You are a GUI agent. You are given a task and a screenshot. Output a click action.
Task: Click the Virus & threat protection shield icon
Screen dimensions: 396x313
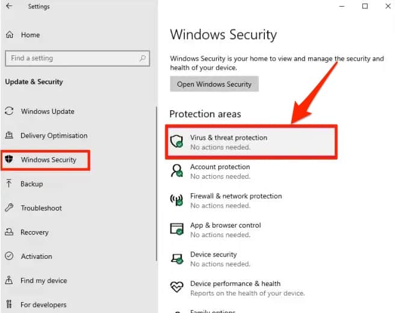177,142
